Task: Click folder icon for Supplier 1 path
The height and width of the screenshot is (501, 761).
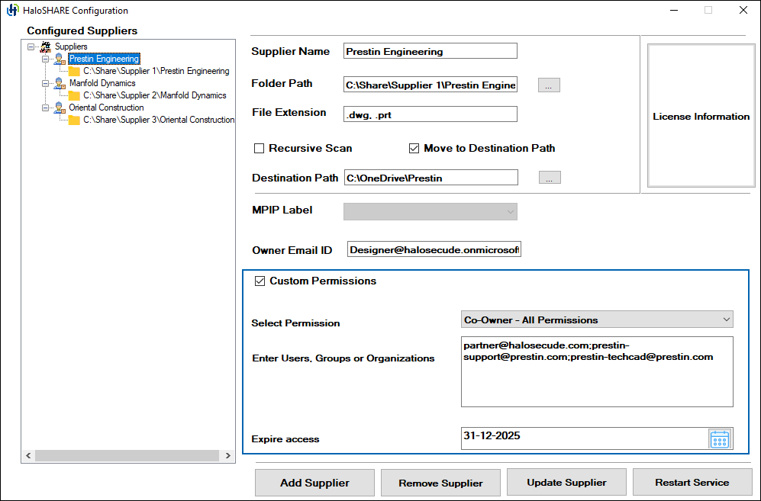Action: (74, 72)
